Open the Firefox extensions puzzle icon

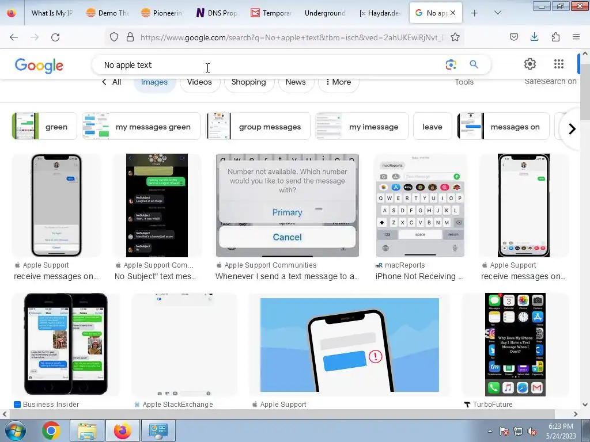(555, 37)
